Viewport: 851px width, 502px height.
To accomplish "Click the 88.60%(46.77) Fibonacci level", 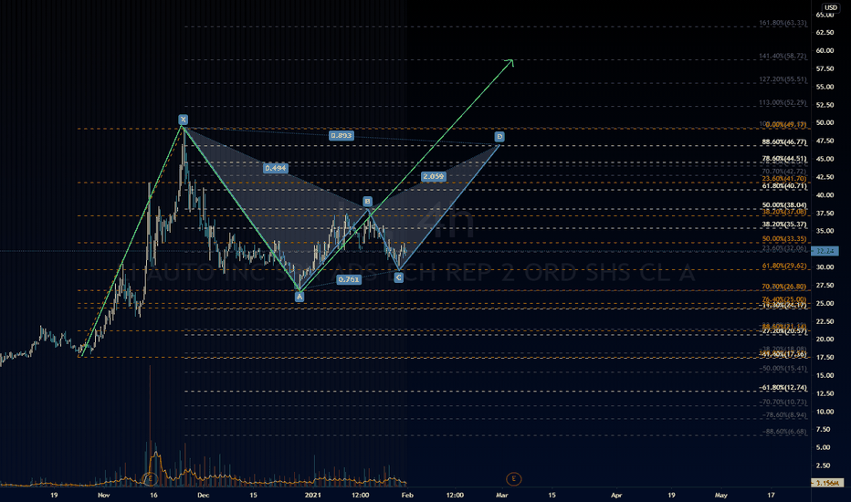I will [784, 141].
